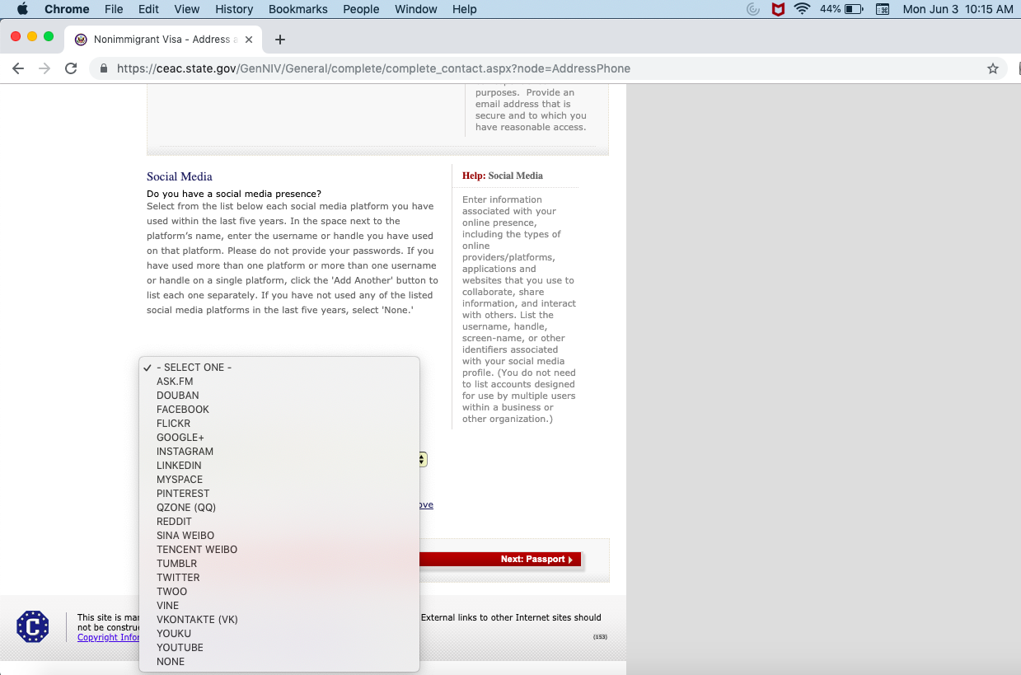Image resolution: width=1021 pixels, height=675 pixels.
Task: Click the browser forward arrow
Action: (44, 68)
